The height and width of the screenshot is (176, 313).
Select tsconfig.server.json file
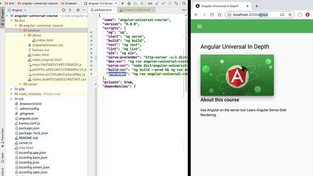click(x=32, y=167)
